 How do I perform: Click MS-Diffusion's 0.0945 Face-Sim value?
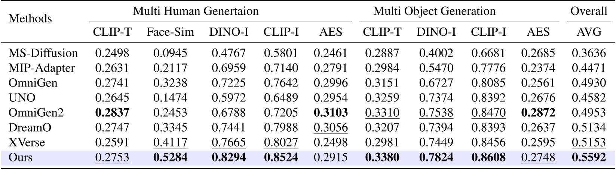pos(170,53)
